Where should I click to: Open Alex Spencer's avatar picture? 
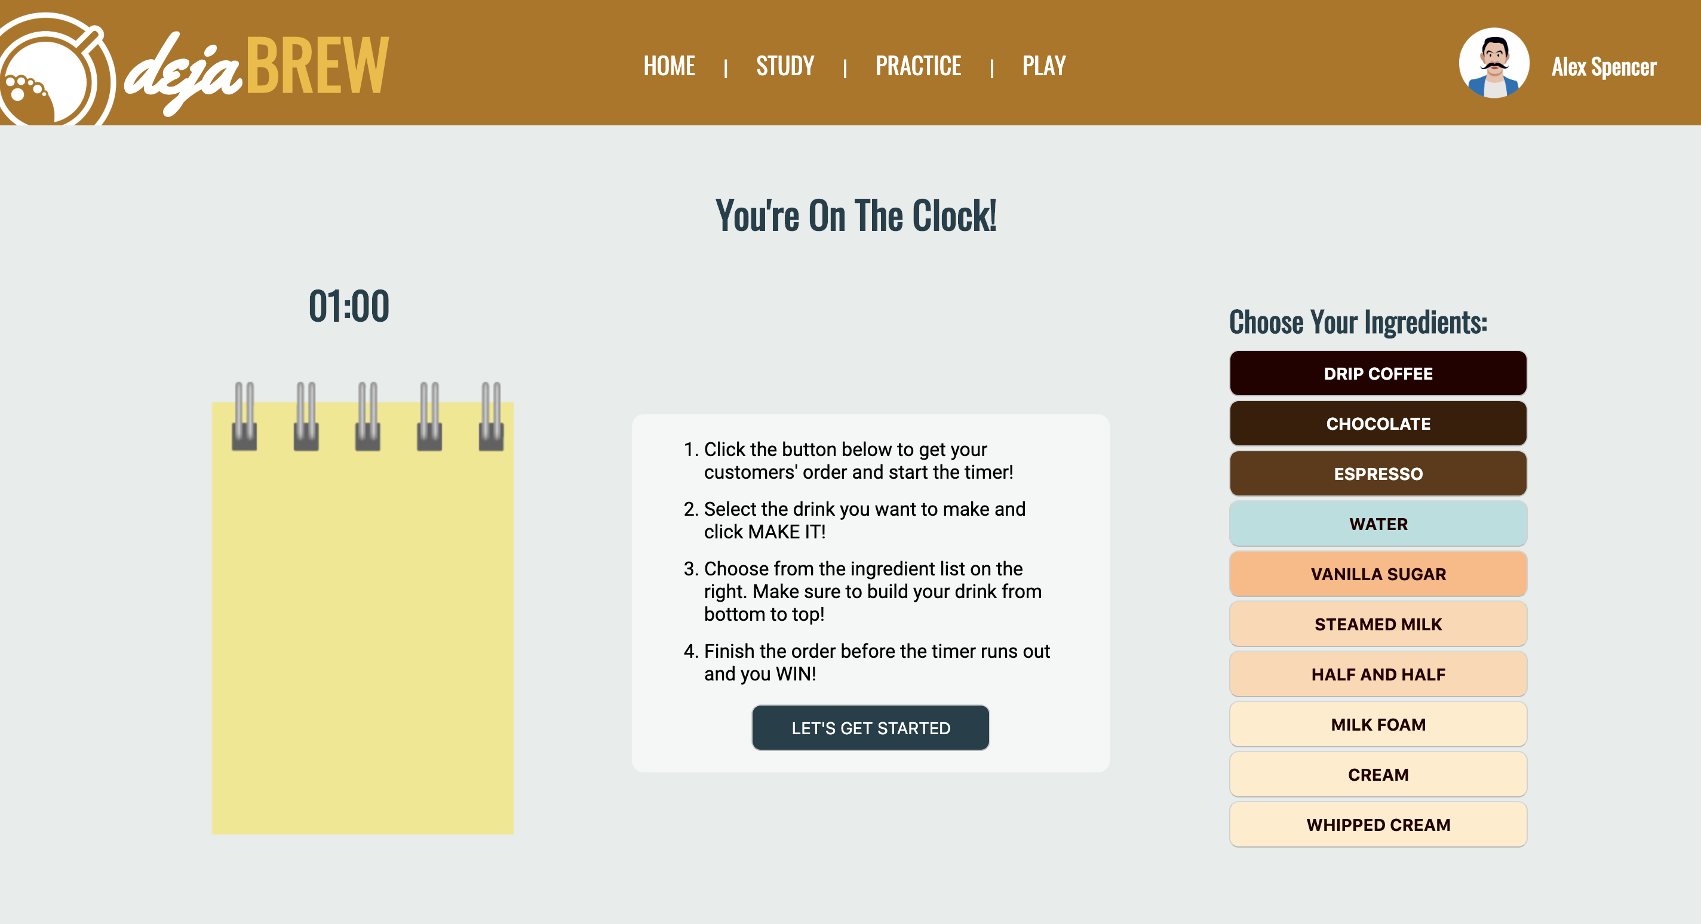1494,63
